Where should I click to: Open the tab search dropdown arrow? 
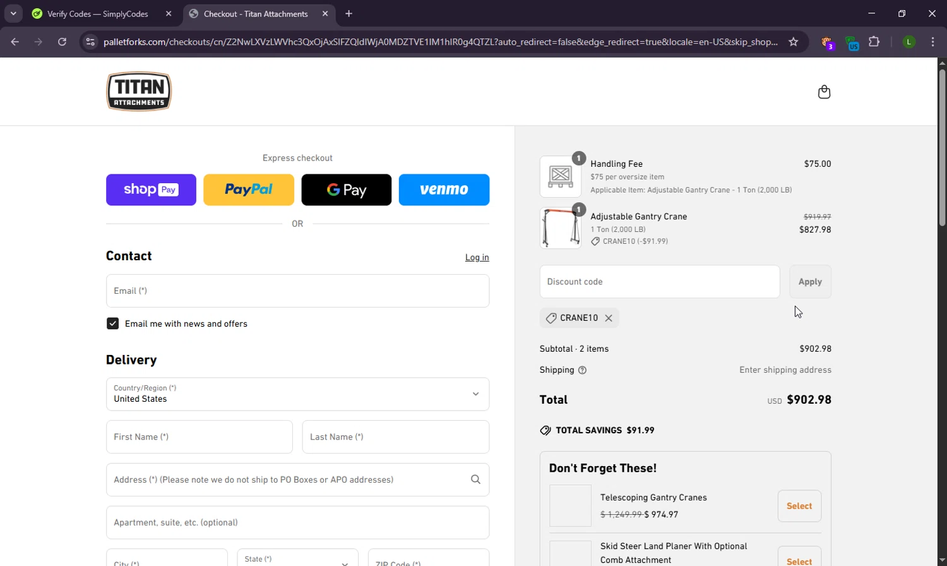[13, 13]
